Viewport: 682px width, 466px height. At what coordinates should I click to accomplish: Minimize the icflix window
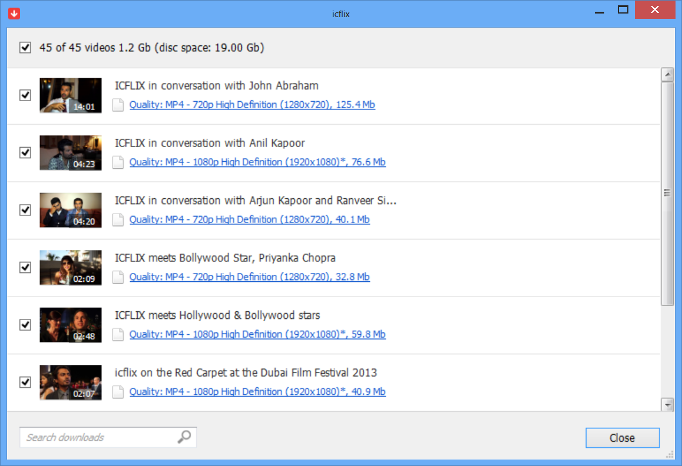point(600,11)
